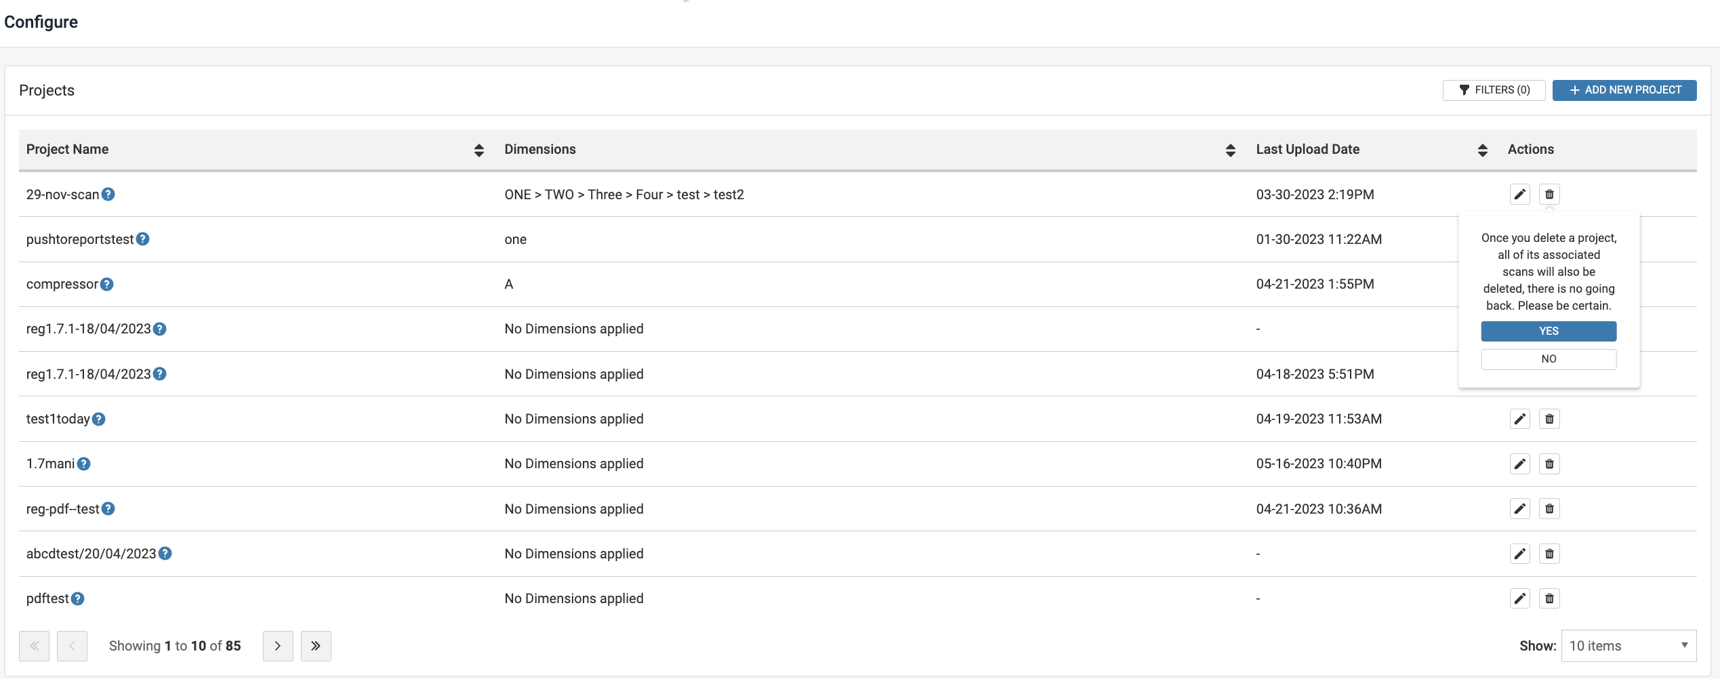Sort by Last Upload Date
Screen dimensions: 1720x679
coord(1482,150)
